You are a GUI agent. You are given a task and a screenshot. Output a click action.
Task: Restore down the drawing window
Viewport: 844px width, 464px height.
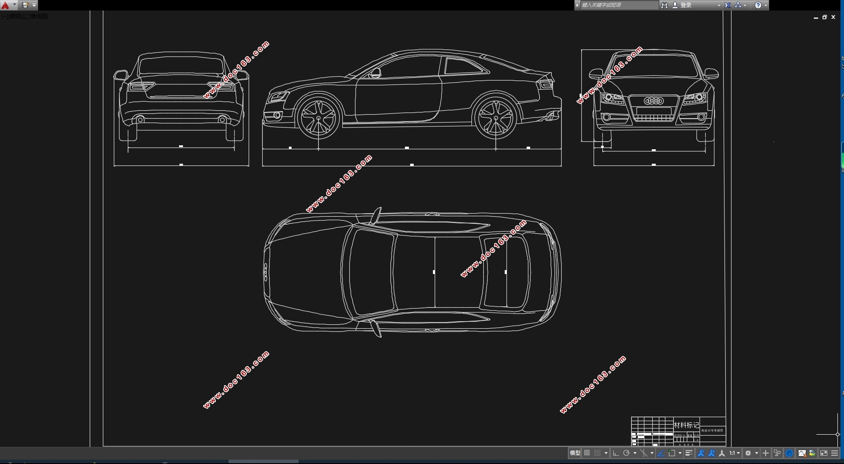click(824, 17)
